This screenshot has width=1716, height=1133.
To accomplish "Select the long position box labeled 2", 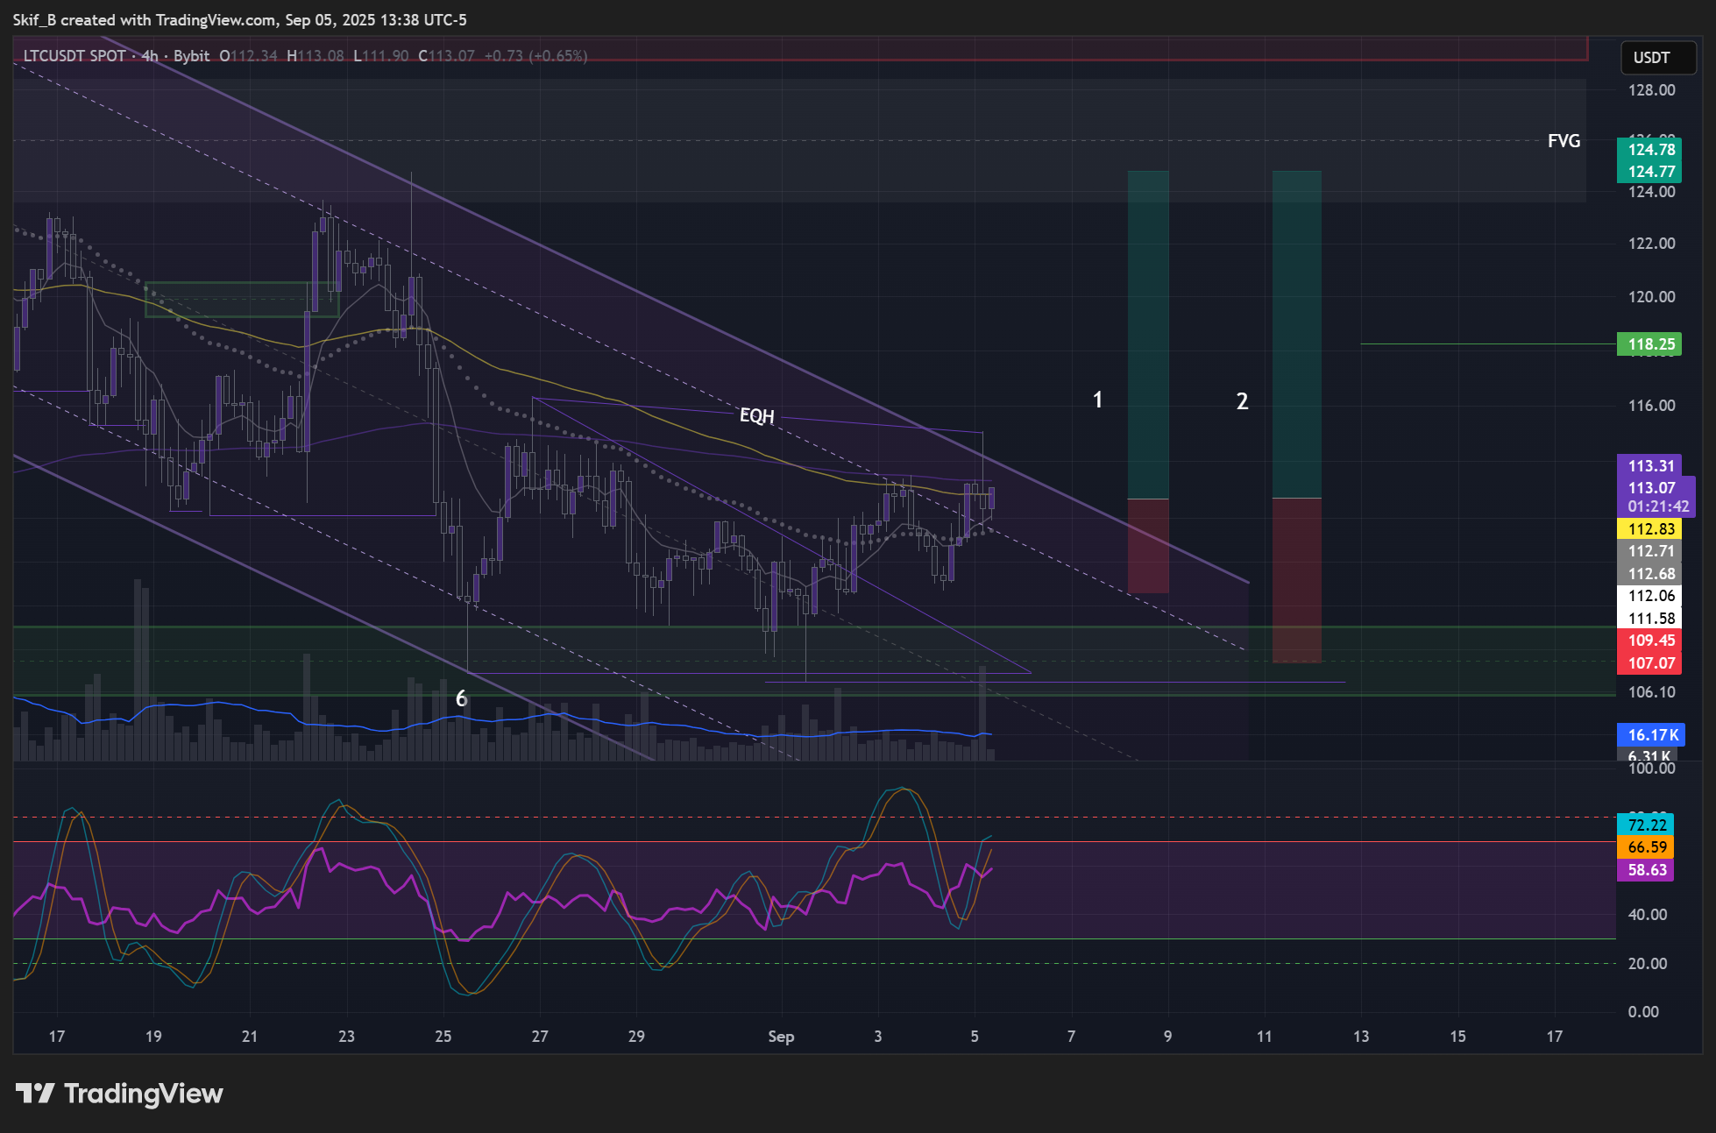I will pyautogui.click(x=1297, y=416).
